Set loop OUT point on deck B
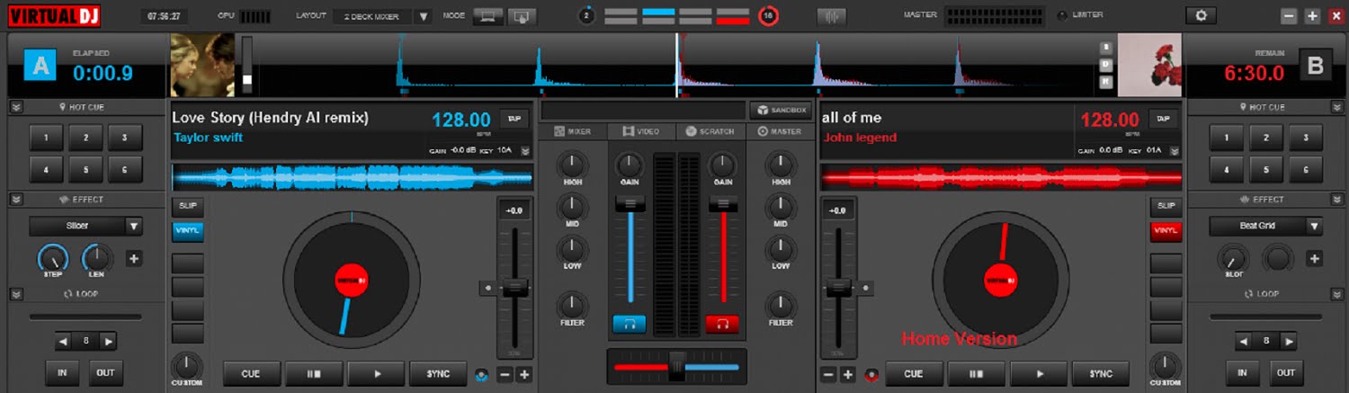The height and width of the screenshot is (393, 1349). point(1286,372)
